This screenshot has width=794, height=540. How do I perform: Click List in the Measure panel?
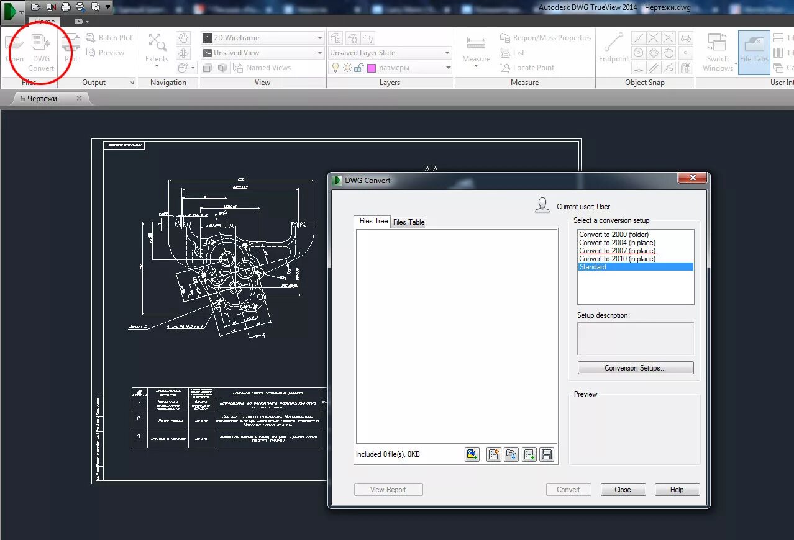click(513, 53)
